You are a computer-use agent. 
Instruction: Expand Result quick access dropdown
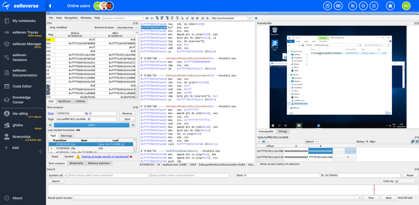click(x=218, y=198)
